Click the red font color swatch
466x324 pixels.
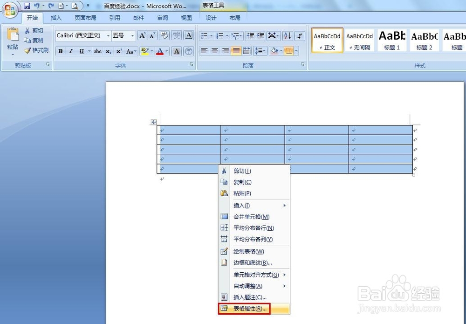pyautogui.click(x=160, y=54)
